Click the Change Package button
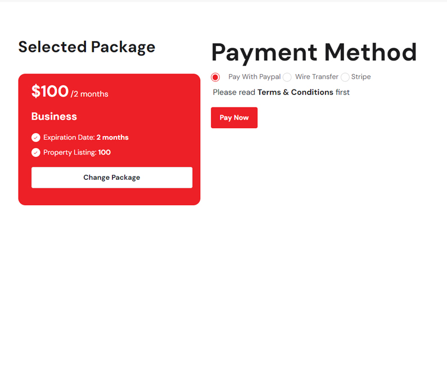Viewport: 447px width, 367px height. (112, 178)
